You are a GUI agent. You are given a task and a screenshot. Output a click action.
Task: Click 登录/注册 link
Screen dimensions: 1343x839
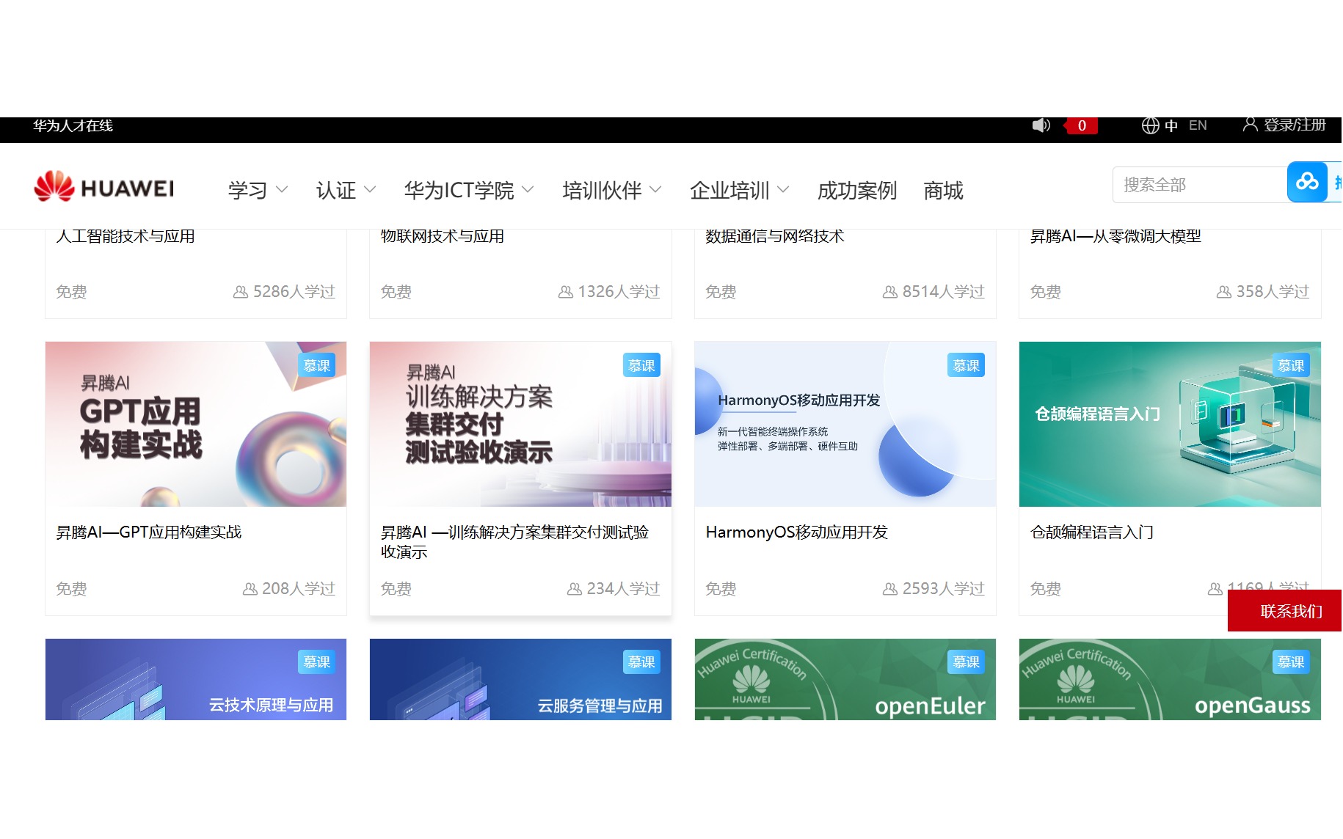(x=1295, y=125)
